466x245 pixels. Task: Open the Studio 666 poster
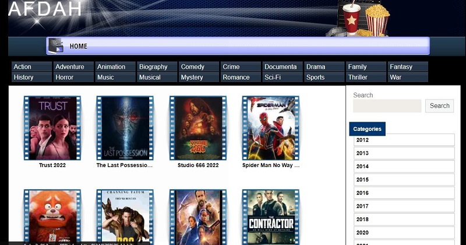[198, 128]
